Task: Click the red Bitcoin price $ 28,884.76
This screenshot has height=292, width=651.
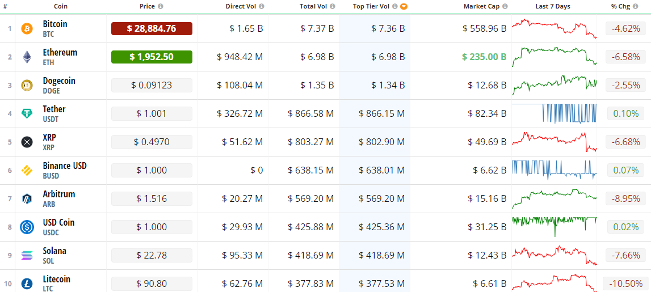Action: click(152, 28)
